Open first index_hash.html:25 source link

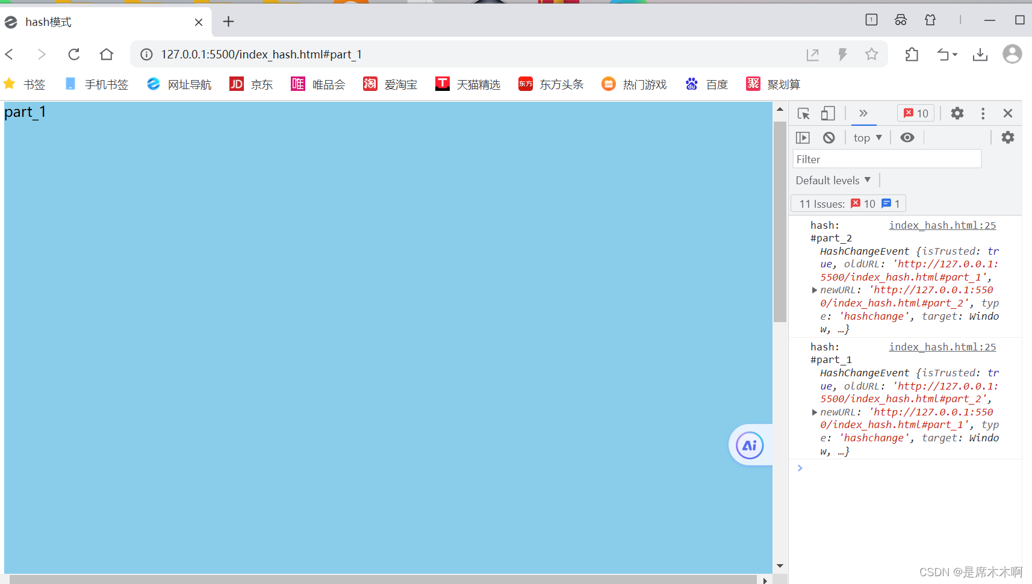tap(942, 225)
